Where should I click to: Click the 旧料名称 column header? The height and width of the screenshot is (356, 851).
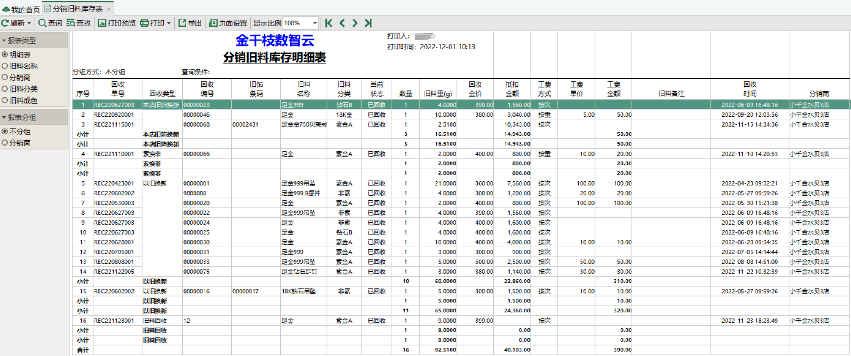pos(304,89)
